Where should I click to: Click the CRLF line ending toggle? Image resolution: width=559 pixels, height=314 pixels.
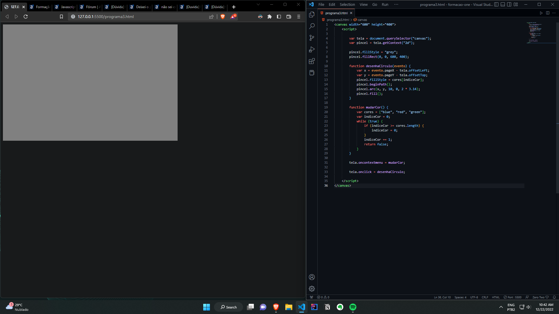[x=485, y=297]
